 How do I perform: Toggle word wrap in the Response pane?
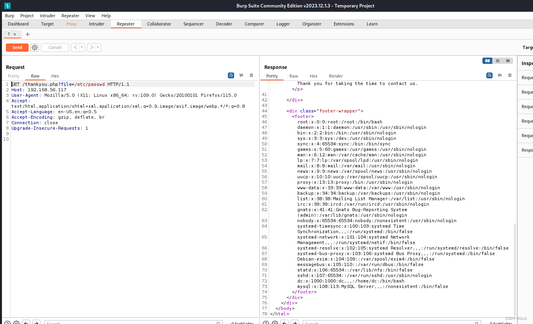point(489,75)
